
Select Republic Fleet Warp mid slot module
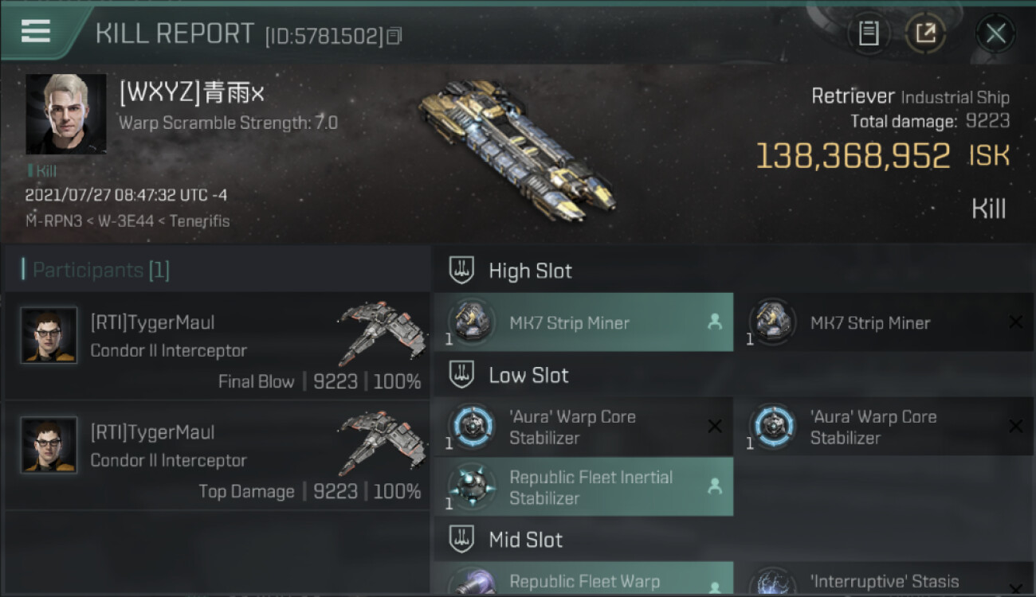pyautogui.click(x=583, y=579)
